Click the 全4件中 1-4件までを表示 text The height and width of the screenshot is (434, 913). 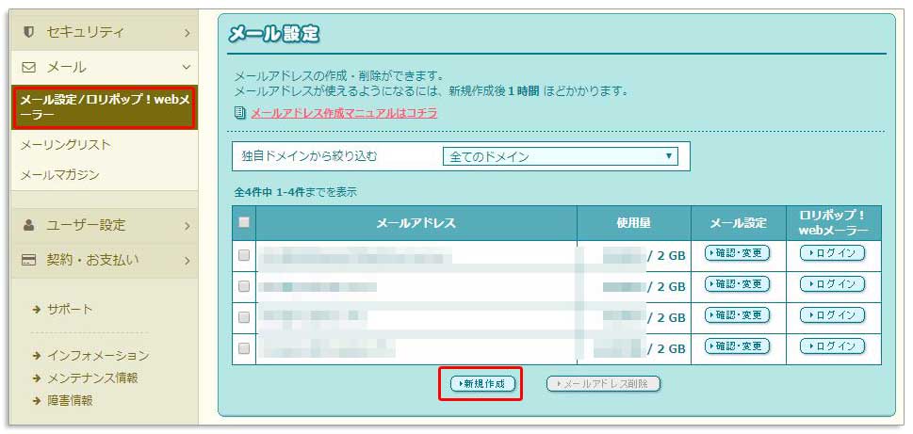coord(295,191)
